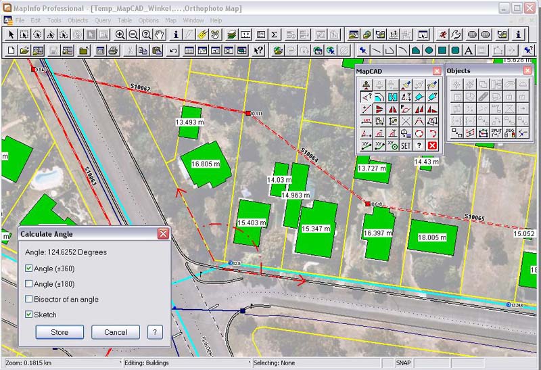This screenshot has height=370, width=541.
Task: Open the Query menu
Action: [103, 20]
